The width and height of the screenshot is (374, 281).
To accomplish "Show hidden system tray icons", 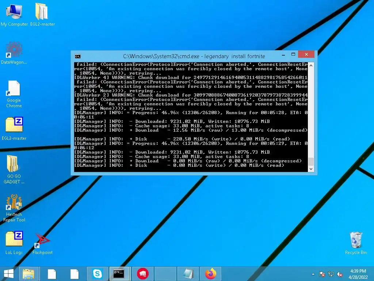I will (313, 274).
